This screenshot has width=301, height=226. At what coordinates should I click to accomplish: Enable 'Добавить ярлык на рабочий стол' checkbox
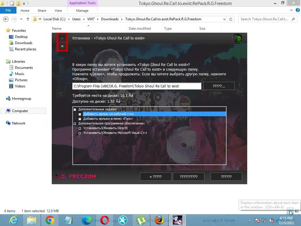click(x=80, y=114)
